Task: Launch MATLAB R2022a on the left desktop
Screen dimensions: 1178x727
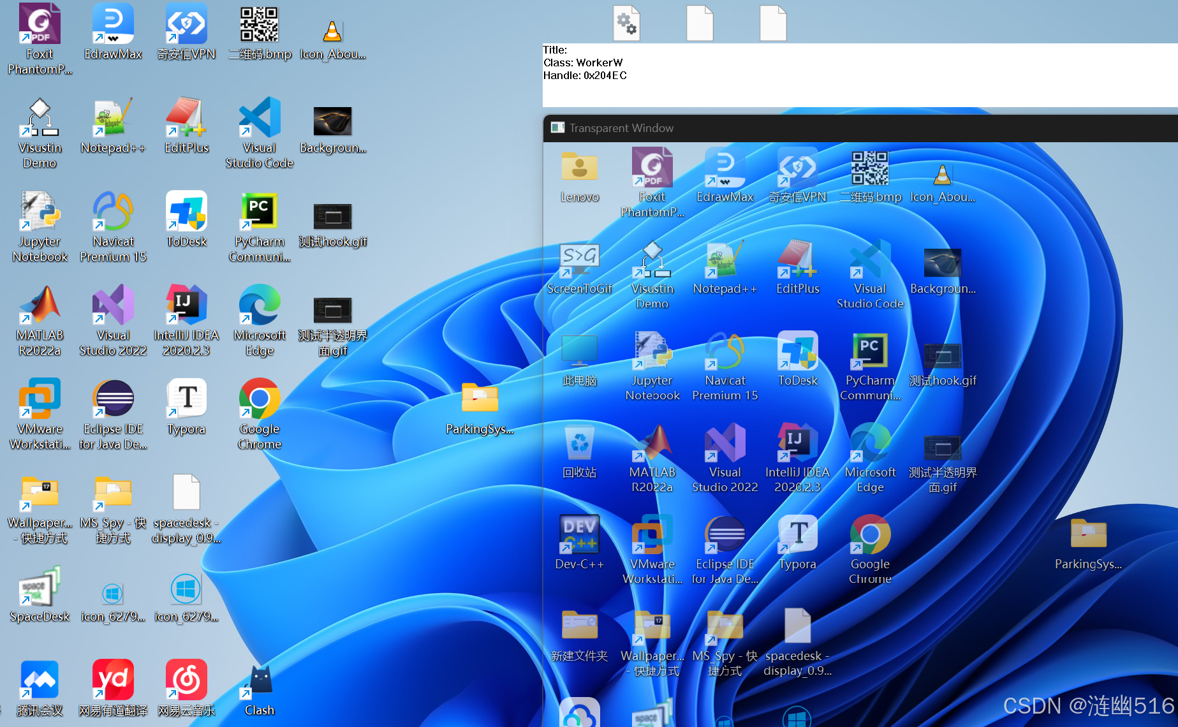Action: click(x=40, y=320)
